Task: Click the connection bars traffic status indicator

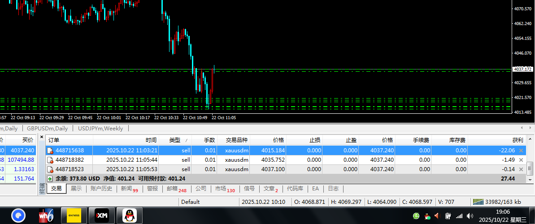Action: (478, 202)
